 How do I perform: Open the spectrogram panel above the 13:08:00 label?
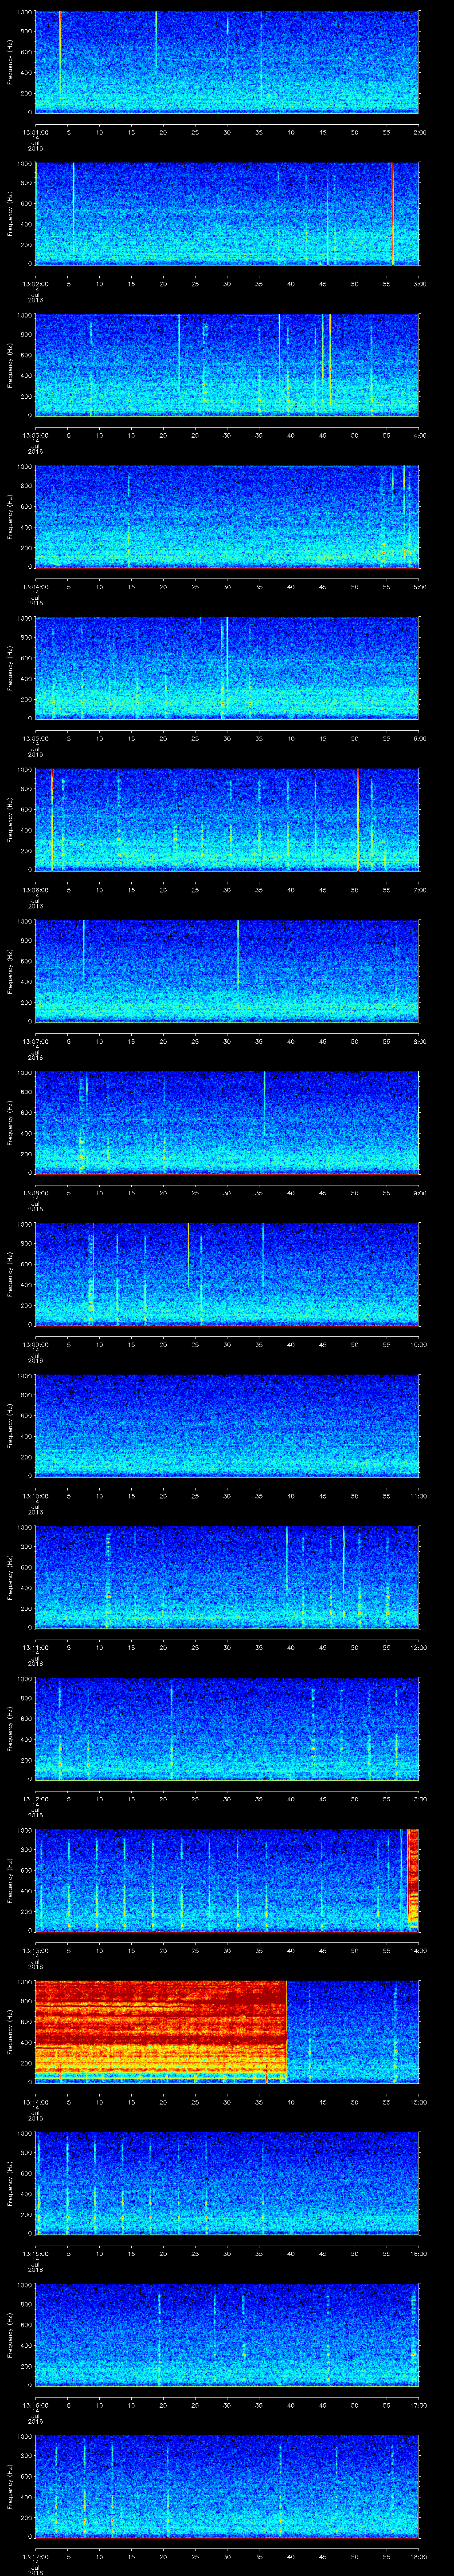pos(227,1122)
